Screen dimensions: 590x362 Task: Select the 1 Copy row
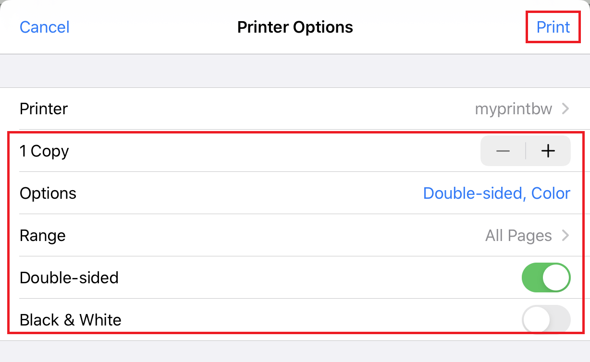pyautogui.click(x=44, y=151)
